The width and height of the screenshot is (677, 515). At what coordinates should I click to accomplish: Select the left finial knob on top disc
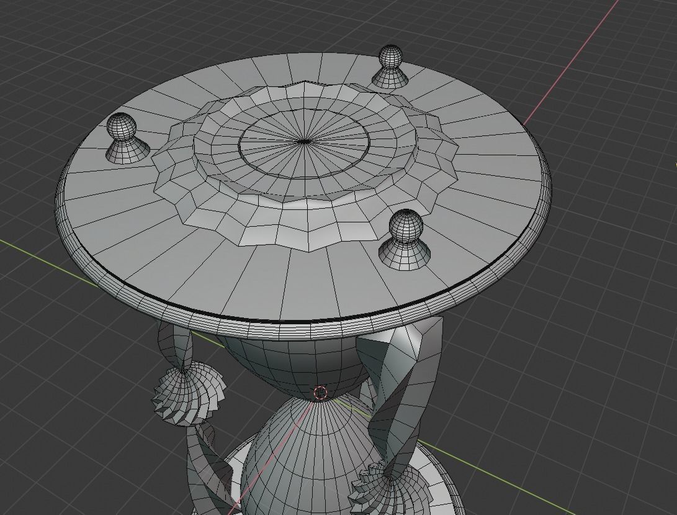[x=127, y=139]
